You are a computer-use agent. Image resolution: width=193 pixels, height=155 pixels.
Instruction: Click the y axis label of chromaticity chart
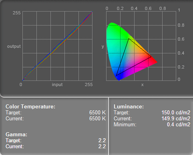click(x=103, y=47)
